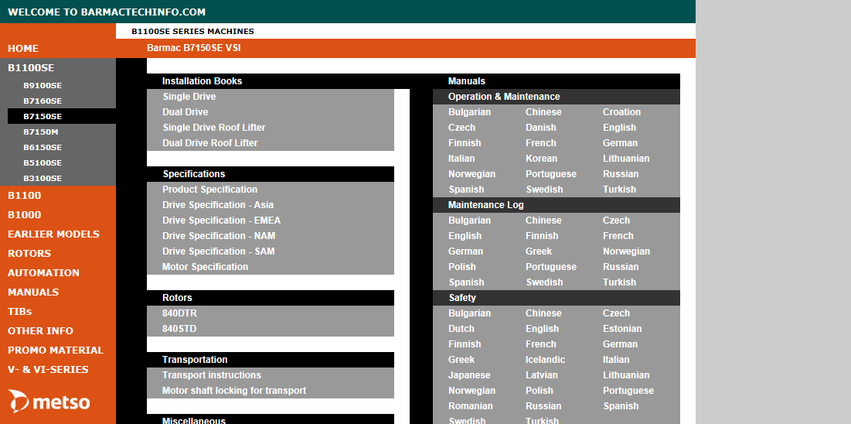The image size is (851, 424).
Task: Open the 840DTR rotor link
Action: (179, 313)
